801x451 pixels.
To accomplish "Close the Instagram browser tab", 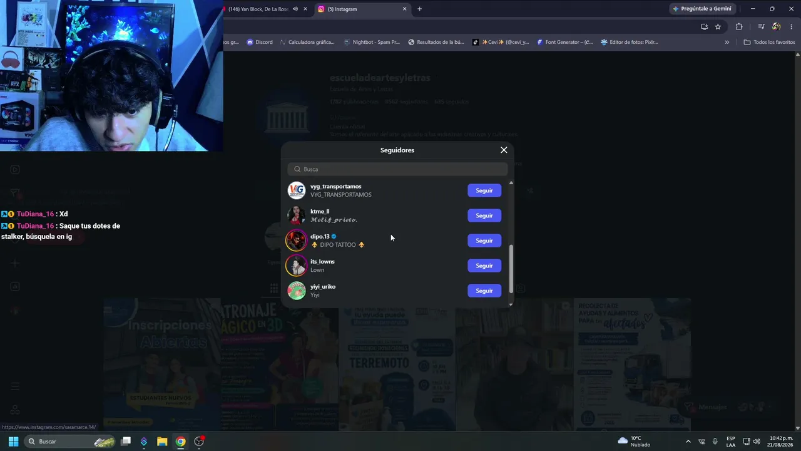I will pyautogui.click(x=404, y=9).
